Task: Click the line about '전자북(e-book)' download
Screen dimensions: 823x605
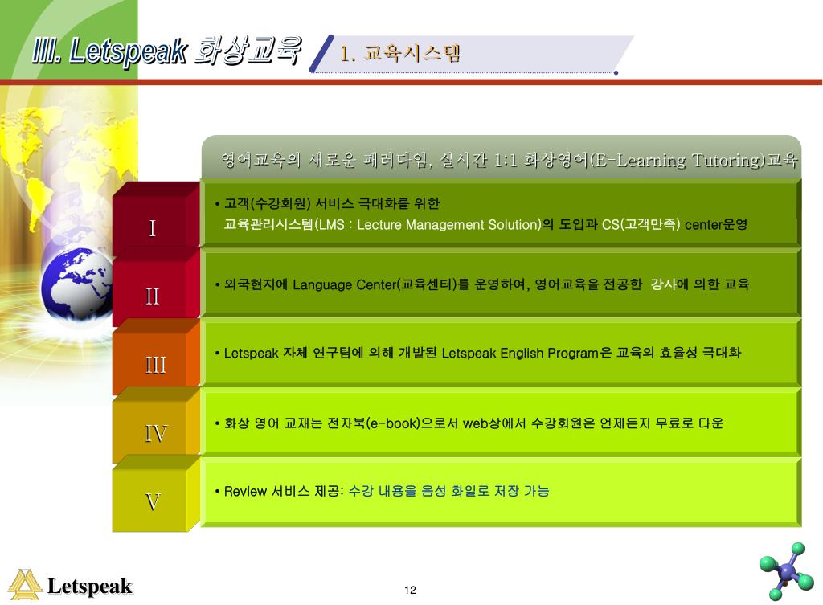Action: tap(469, 423)
